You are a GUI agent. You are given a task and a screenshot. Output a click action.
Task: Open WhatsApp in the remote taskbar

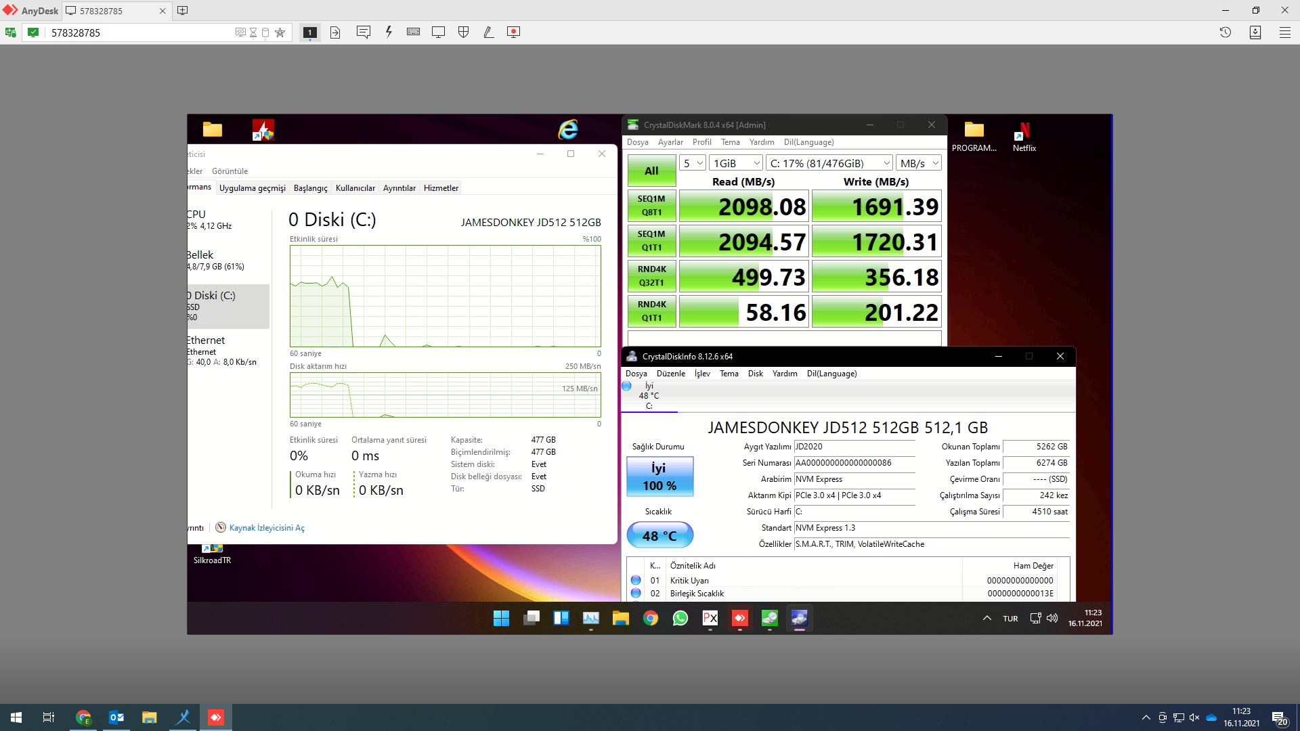point(680,618)
